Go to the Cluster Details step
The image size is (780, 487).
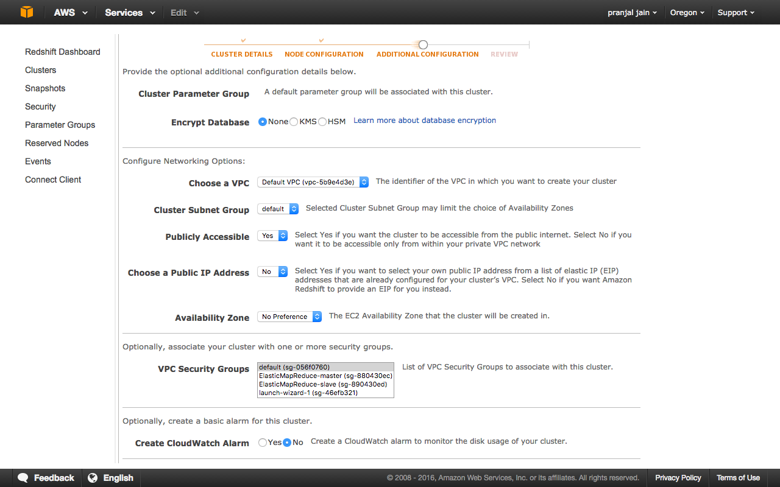coord(242,54)
